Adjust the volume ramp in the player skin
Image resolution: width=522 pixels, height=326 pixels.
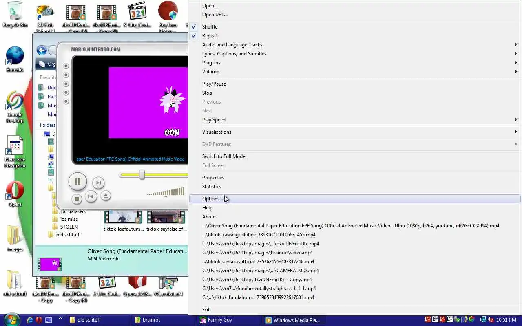coord(166,192)
